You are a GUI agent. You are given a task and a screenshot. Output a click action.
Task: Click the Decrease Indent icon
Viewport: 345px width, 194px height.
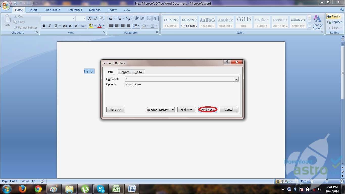pyautogui.click(x=137, y=18)
